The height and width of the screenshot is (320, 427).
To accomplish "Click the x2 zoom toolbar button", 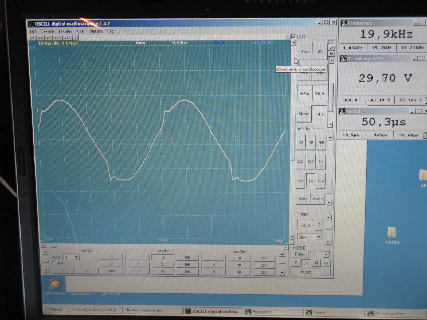I will coord(32,38).
